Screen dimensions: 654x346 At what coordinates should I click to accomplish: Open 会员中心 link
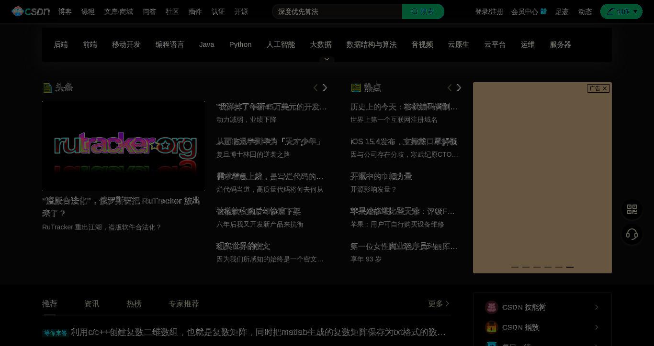coord(525,11)
